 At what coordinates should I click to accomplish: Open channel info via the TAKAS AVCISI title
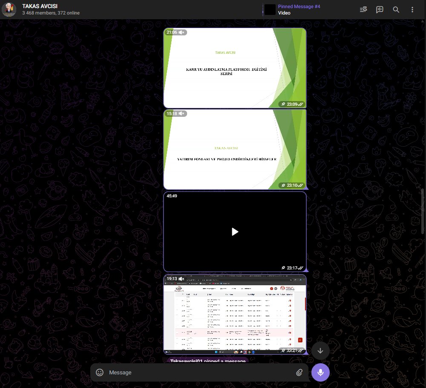40,6
